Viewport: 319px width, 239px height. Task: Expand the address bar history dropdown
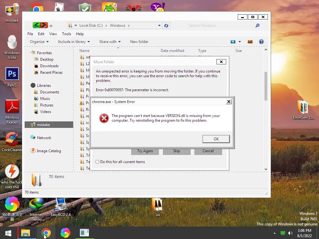pyautogui.click(x=159, y=26)
